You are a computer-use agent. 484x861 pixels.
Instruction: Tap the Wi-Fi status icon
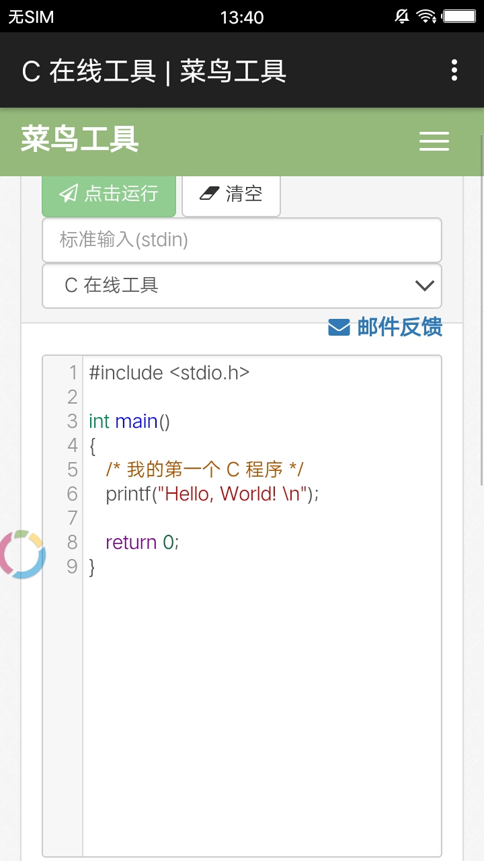(x=426, y=16)
